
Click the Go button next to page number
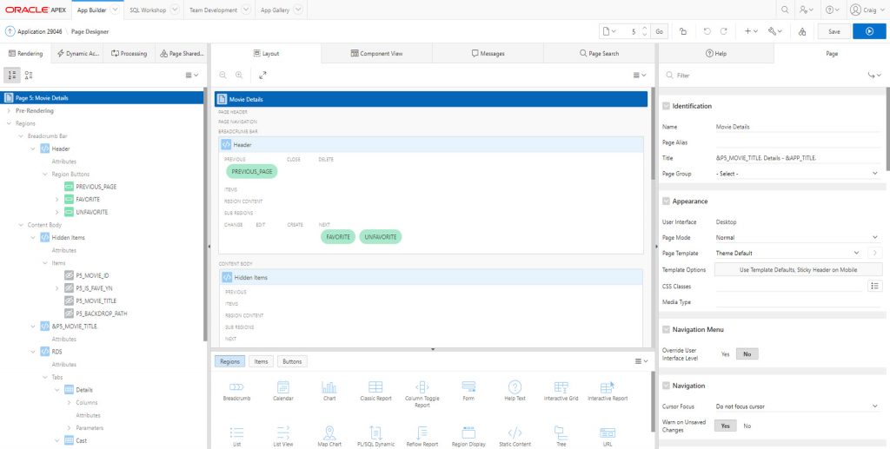click(x=659, y=32)
